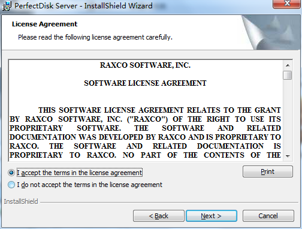Click the "Please read the following" instruction text
The height and width of the screenshot is (229, 302).
click(95, 37)
